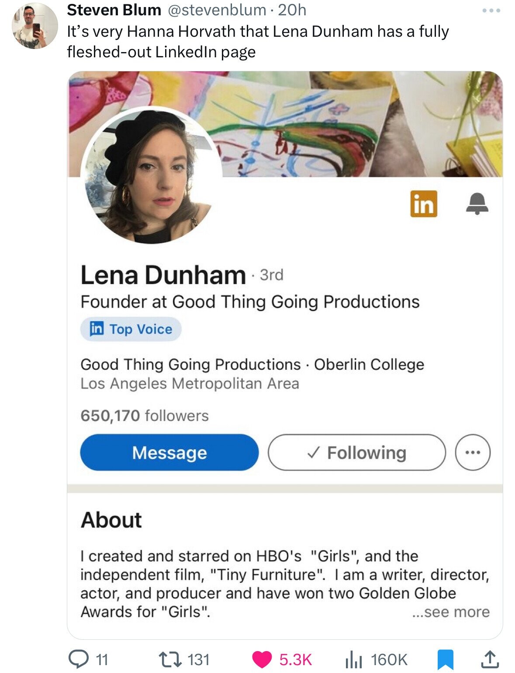The width and height of the screenshot is (515, 673).
Task: Read the 'It's very Hanna Horvath' tweet text
Action: pyautogui.click(x=258, y=42)
